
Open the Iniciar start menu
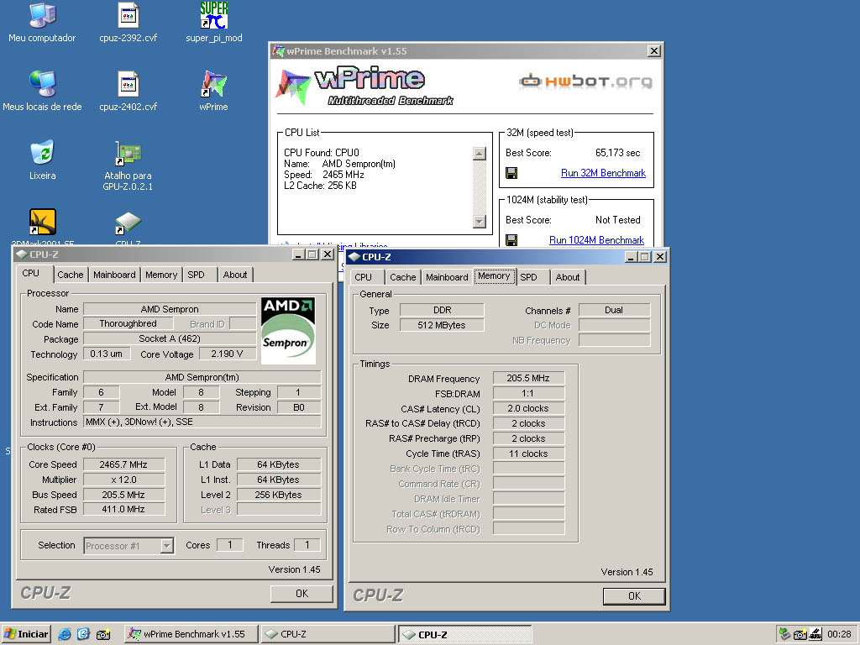point(26,634)
